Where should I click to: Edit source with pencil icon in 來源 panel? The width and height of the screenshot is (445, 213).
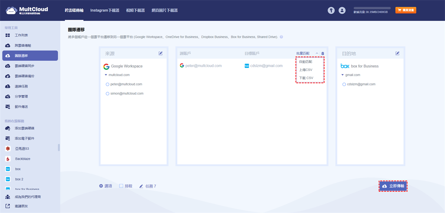(161, 53)
